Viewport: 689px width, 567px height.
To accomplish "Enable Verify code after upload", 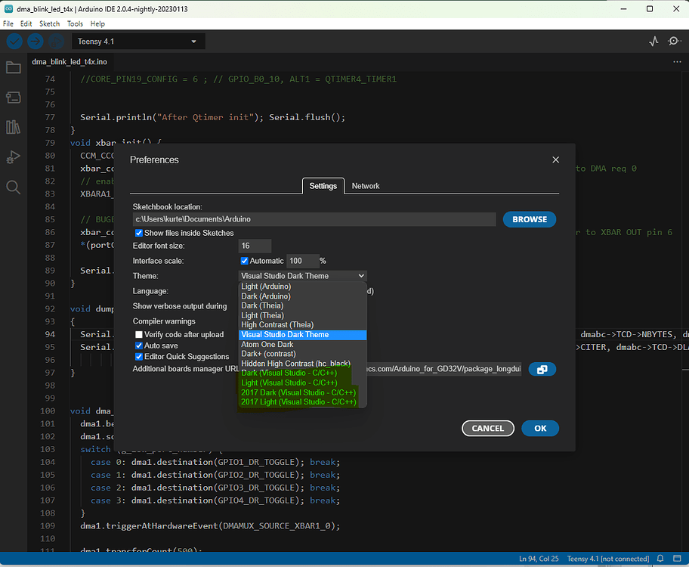I will click(x=137, y=335).
